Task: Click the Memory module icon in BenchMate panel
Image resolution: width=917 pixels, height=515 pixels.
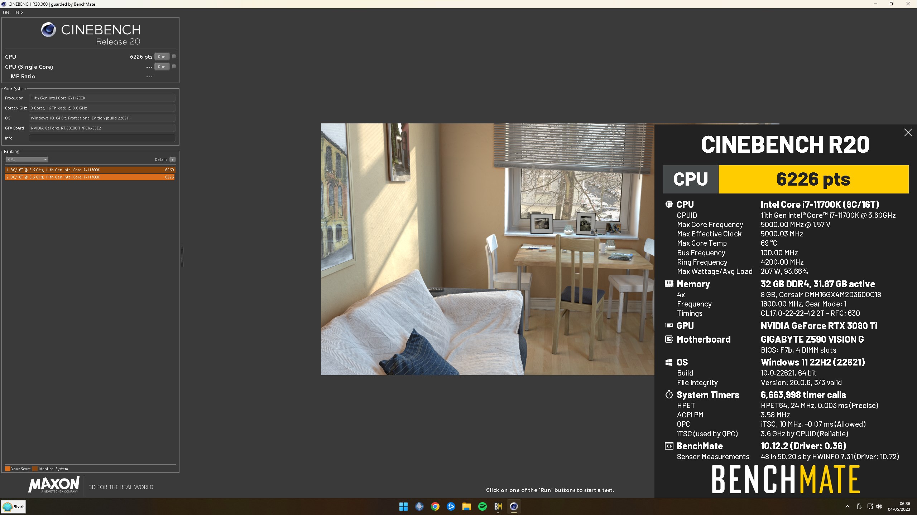Action: click(x=669, y=284)
